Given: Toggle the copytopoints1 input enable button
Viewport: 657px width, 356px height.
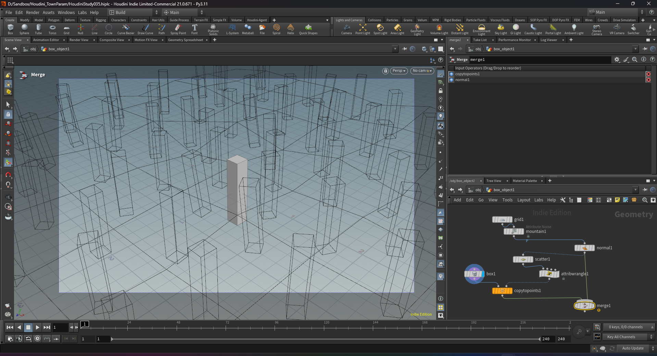Looking at the screenshot, I should click(451, 74).
